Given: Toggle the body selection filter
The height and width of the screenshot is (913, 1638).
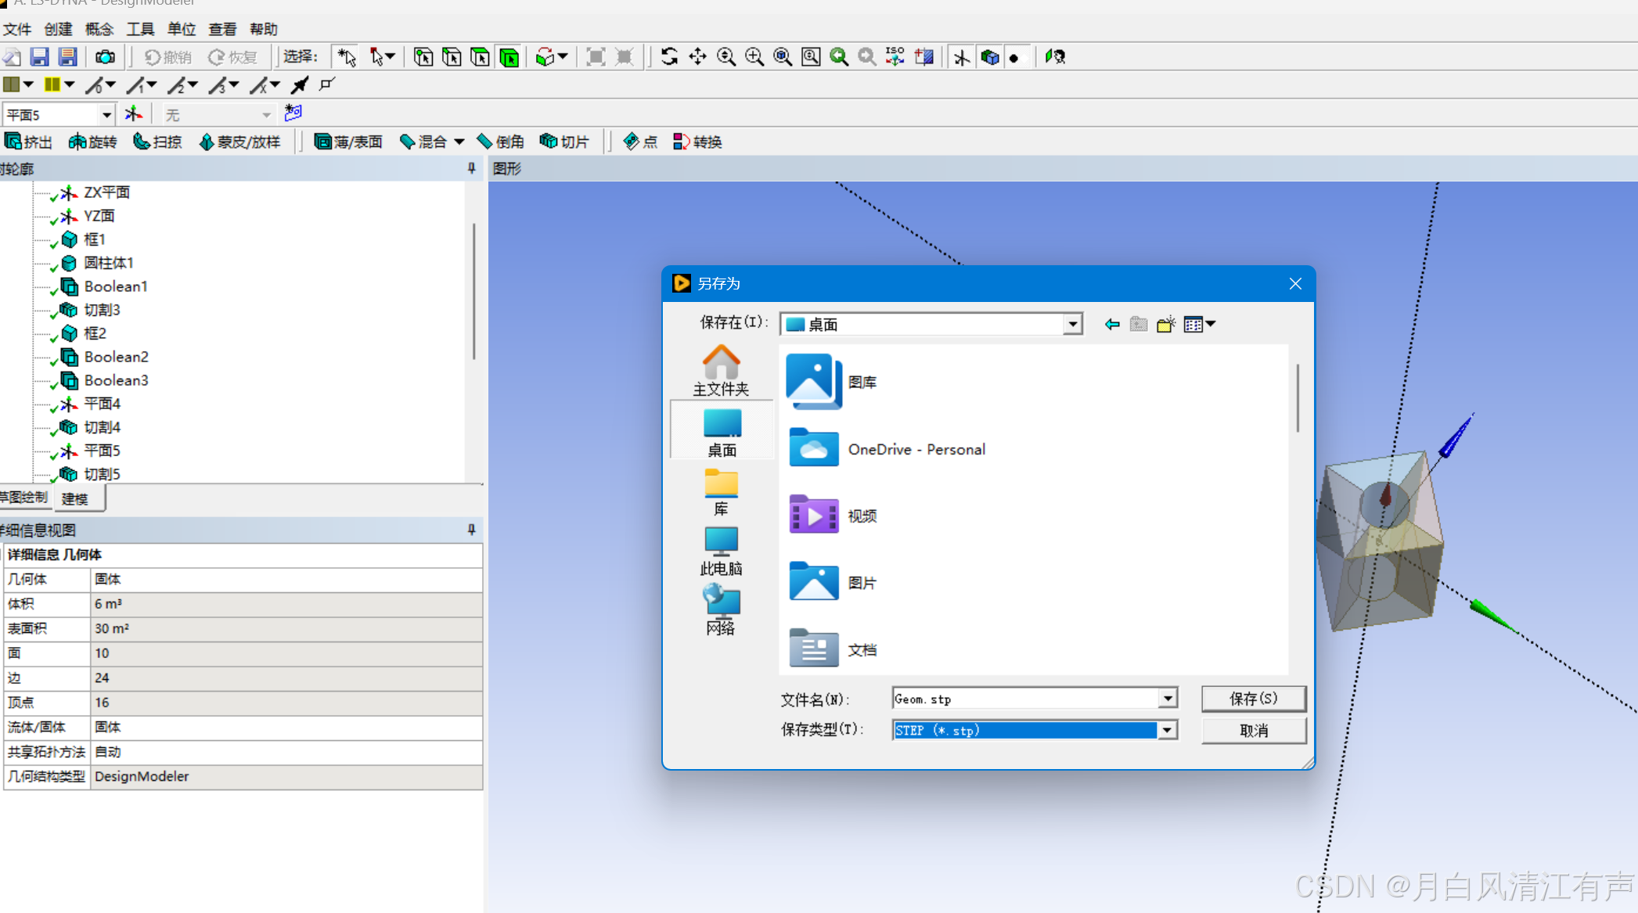Looking at the screenshot, I should [x=509, y=57].
